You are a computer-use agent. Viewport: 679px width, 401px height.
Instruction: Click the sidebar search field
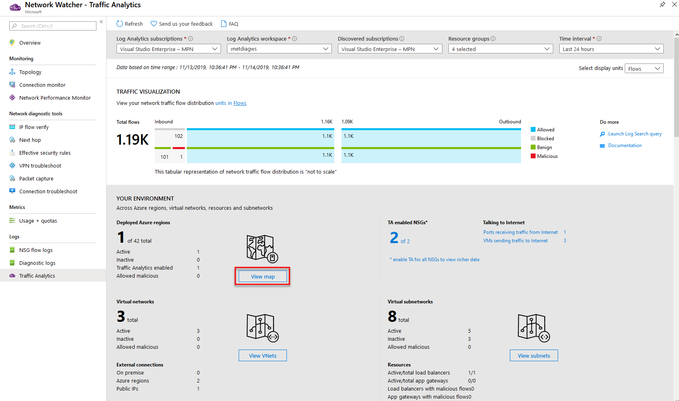(53, 26)
